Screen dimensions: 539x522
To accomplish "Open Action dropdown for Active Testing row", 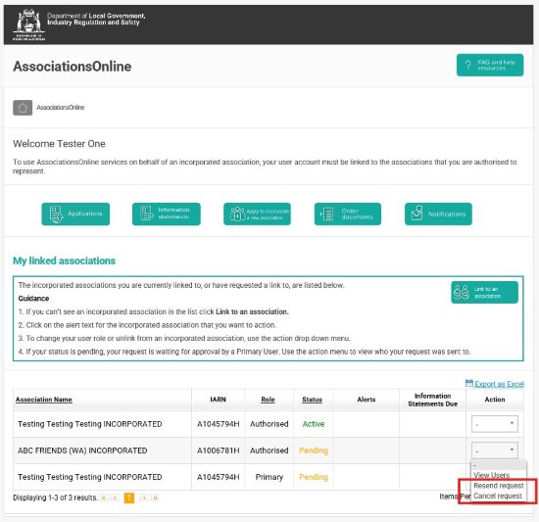I will (494, 424).
